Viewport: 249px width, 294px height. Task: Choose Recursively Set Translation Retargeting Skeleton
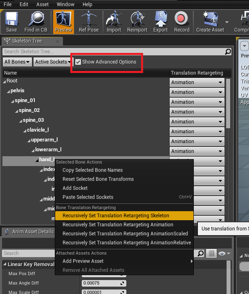pos(124,216)
